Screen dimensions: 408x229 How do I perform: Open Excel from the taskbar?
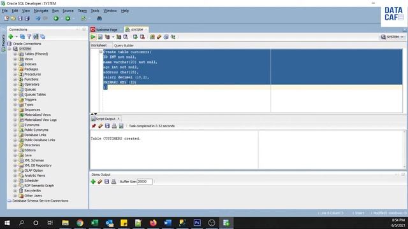click(94, 223)
